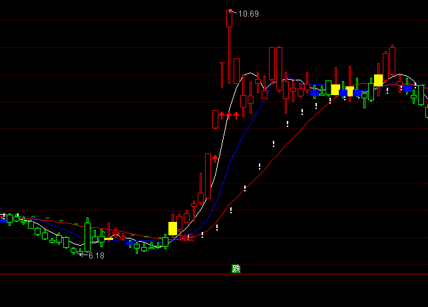Select the red horizontal line at chart bottom
The height and width of the screenshot is (307, 428).
click(x=133, y=274)
